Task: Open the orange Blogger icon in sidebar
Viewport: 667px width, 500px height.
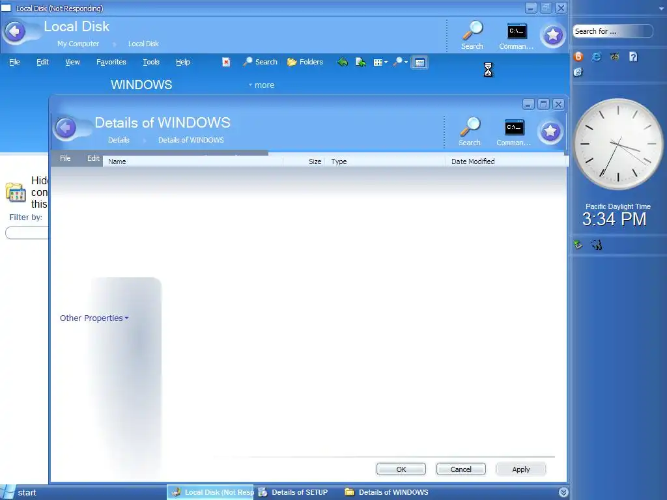Action: pyautogui.click(x=578, y=57)
